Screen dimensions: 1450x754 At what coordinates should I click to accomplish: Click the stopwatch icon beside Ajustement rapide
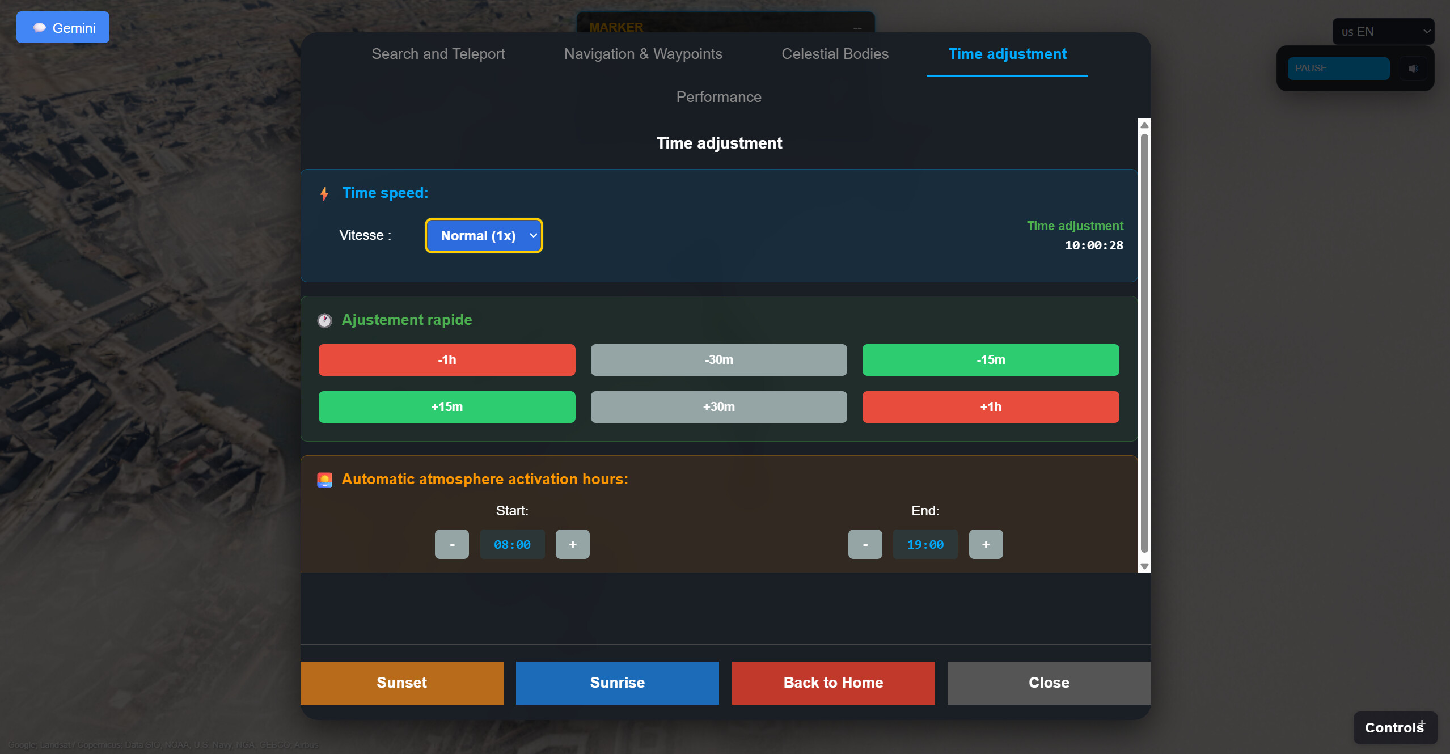[324, 320]
